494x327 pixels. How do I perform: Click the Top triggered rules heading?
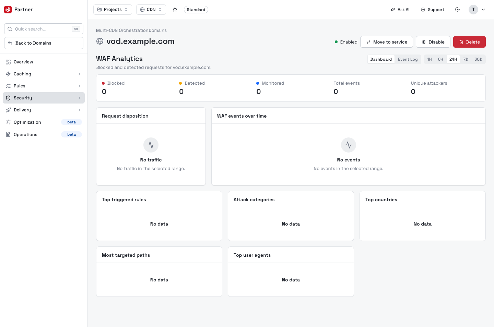124,200
